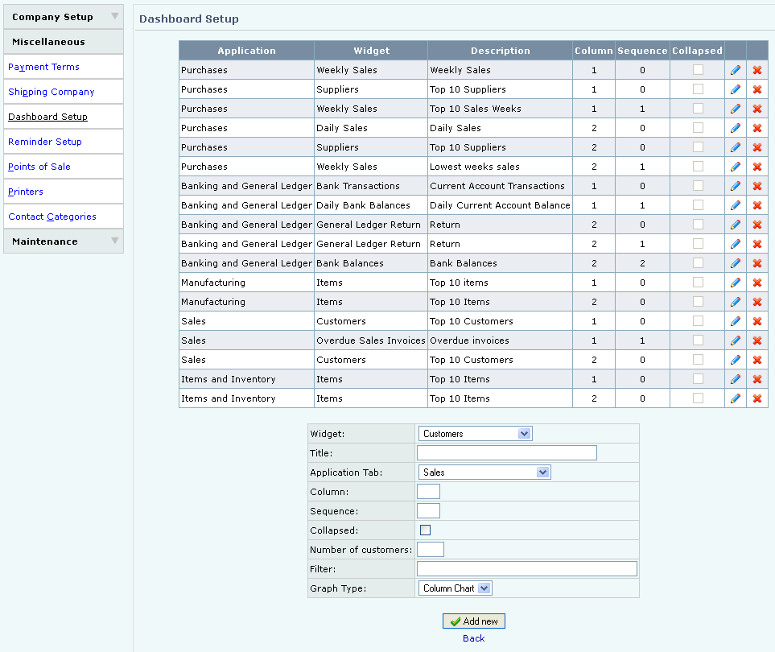Image resolution: width=775 pixels, height=652 pixels.
Task: Toggle Collapsed for the Purchases Weekly Sales sequence 0 row in column 1
Action: (698, 70)
